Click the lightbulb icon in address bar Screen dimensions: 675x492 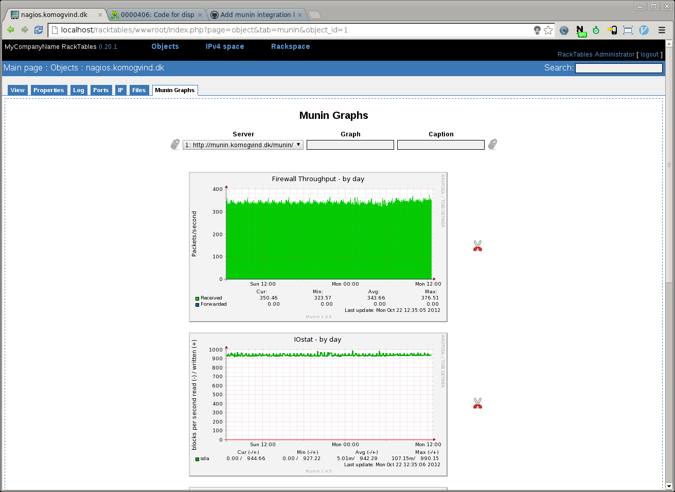[537, 30]
